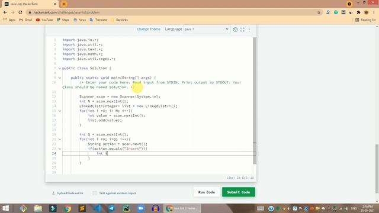Open the editor reset/history icon
The height and width of the screenshot is (213, 379).
[235, 30]
